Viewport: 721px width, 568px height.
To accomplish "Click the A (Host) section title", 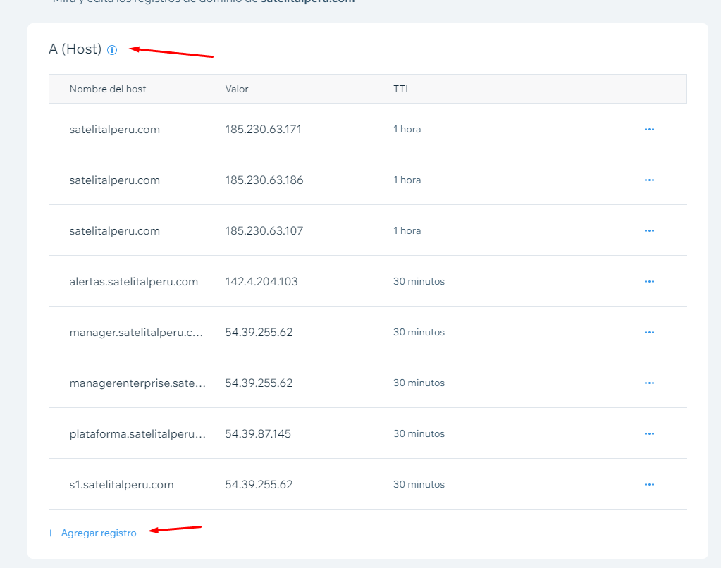I will [75, 50].
